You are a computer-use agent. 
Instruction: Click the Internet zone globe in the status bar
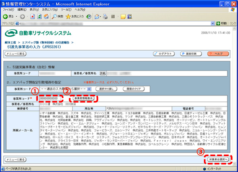click(x=204, y=169)
